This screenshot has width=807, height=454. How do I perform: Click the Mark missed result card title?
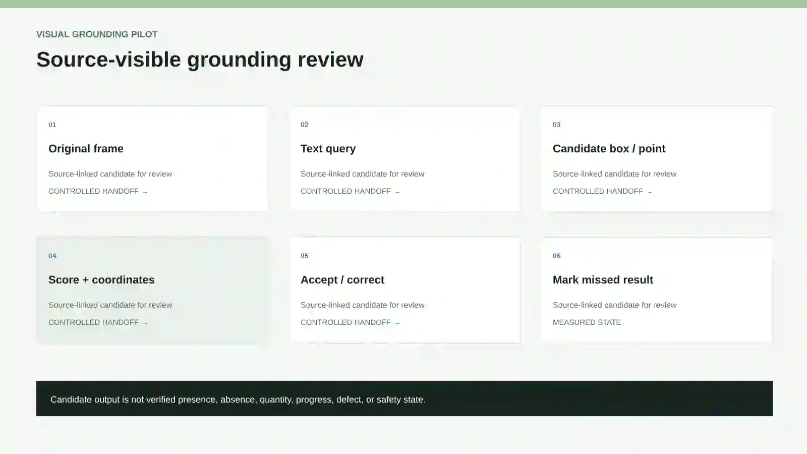tap(603, 280)
